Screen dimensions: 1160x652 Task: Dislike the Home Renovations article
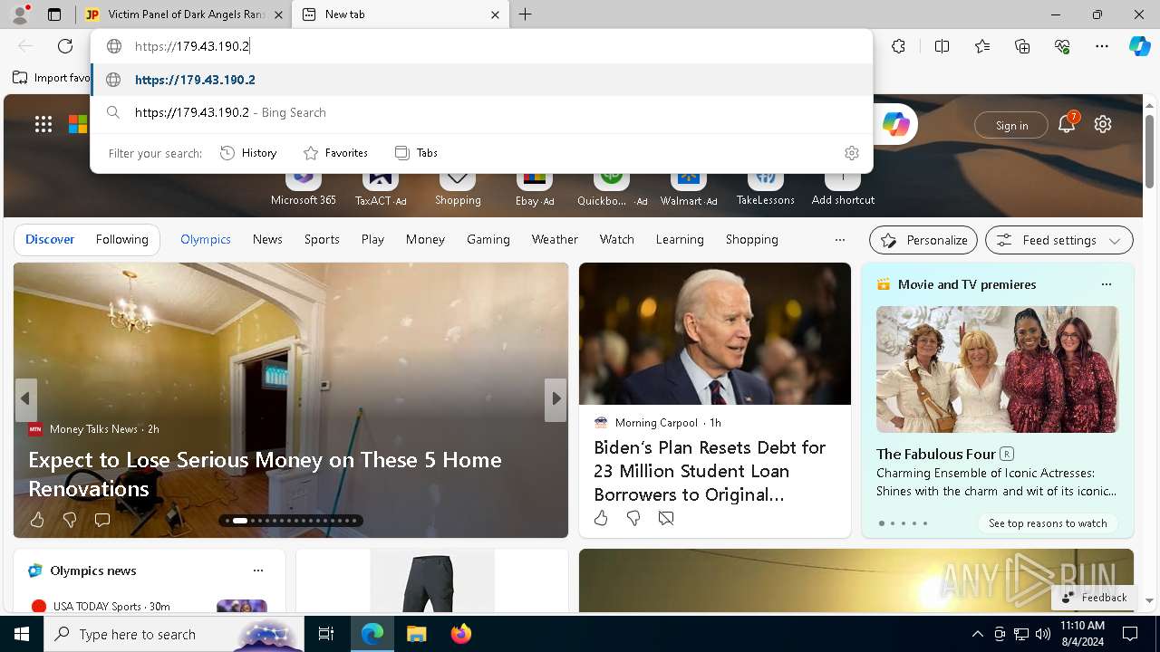(70, 520)
